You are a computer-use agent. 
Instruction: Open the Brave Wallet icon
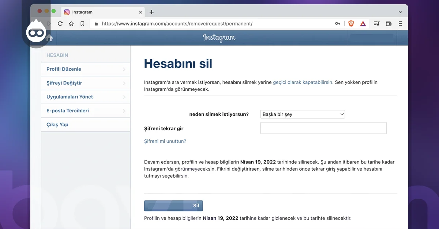point(388,23)
